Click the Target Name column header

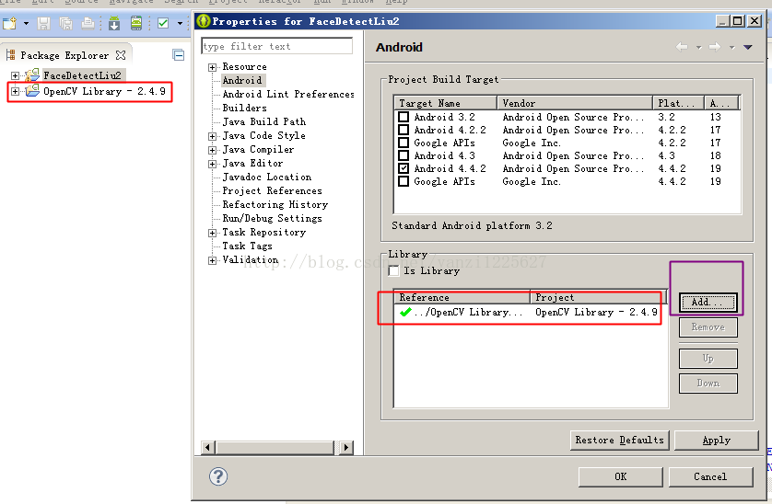446,103
